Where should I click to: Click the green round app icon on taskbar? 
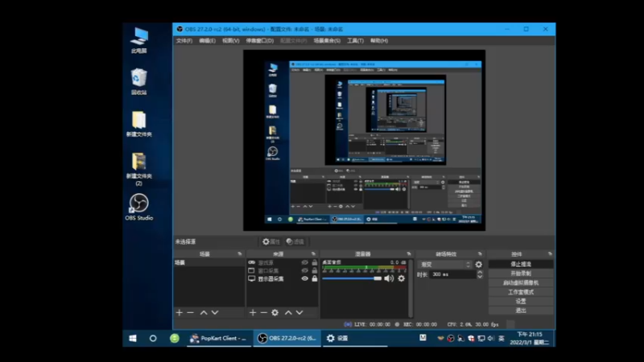click(175, 338)
